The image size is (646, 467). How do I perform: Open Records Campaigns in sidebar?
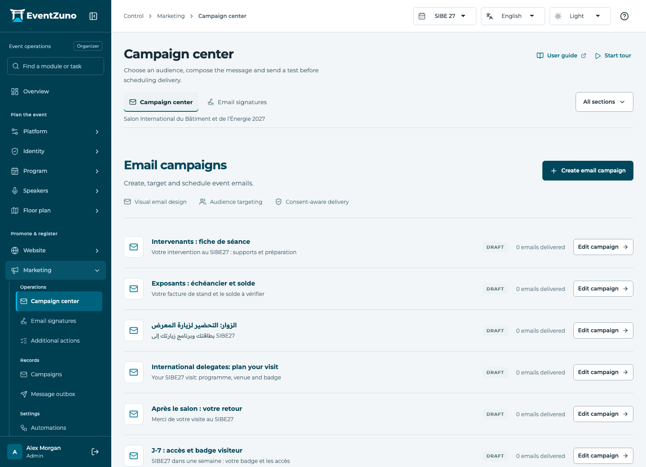click(59, 374)
